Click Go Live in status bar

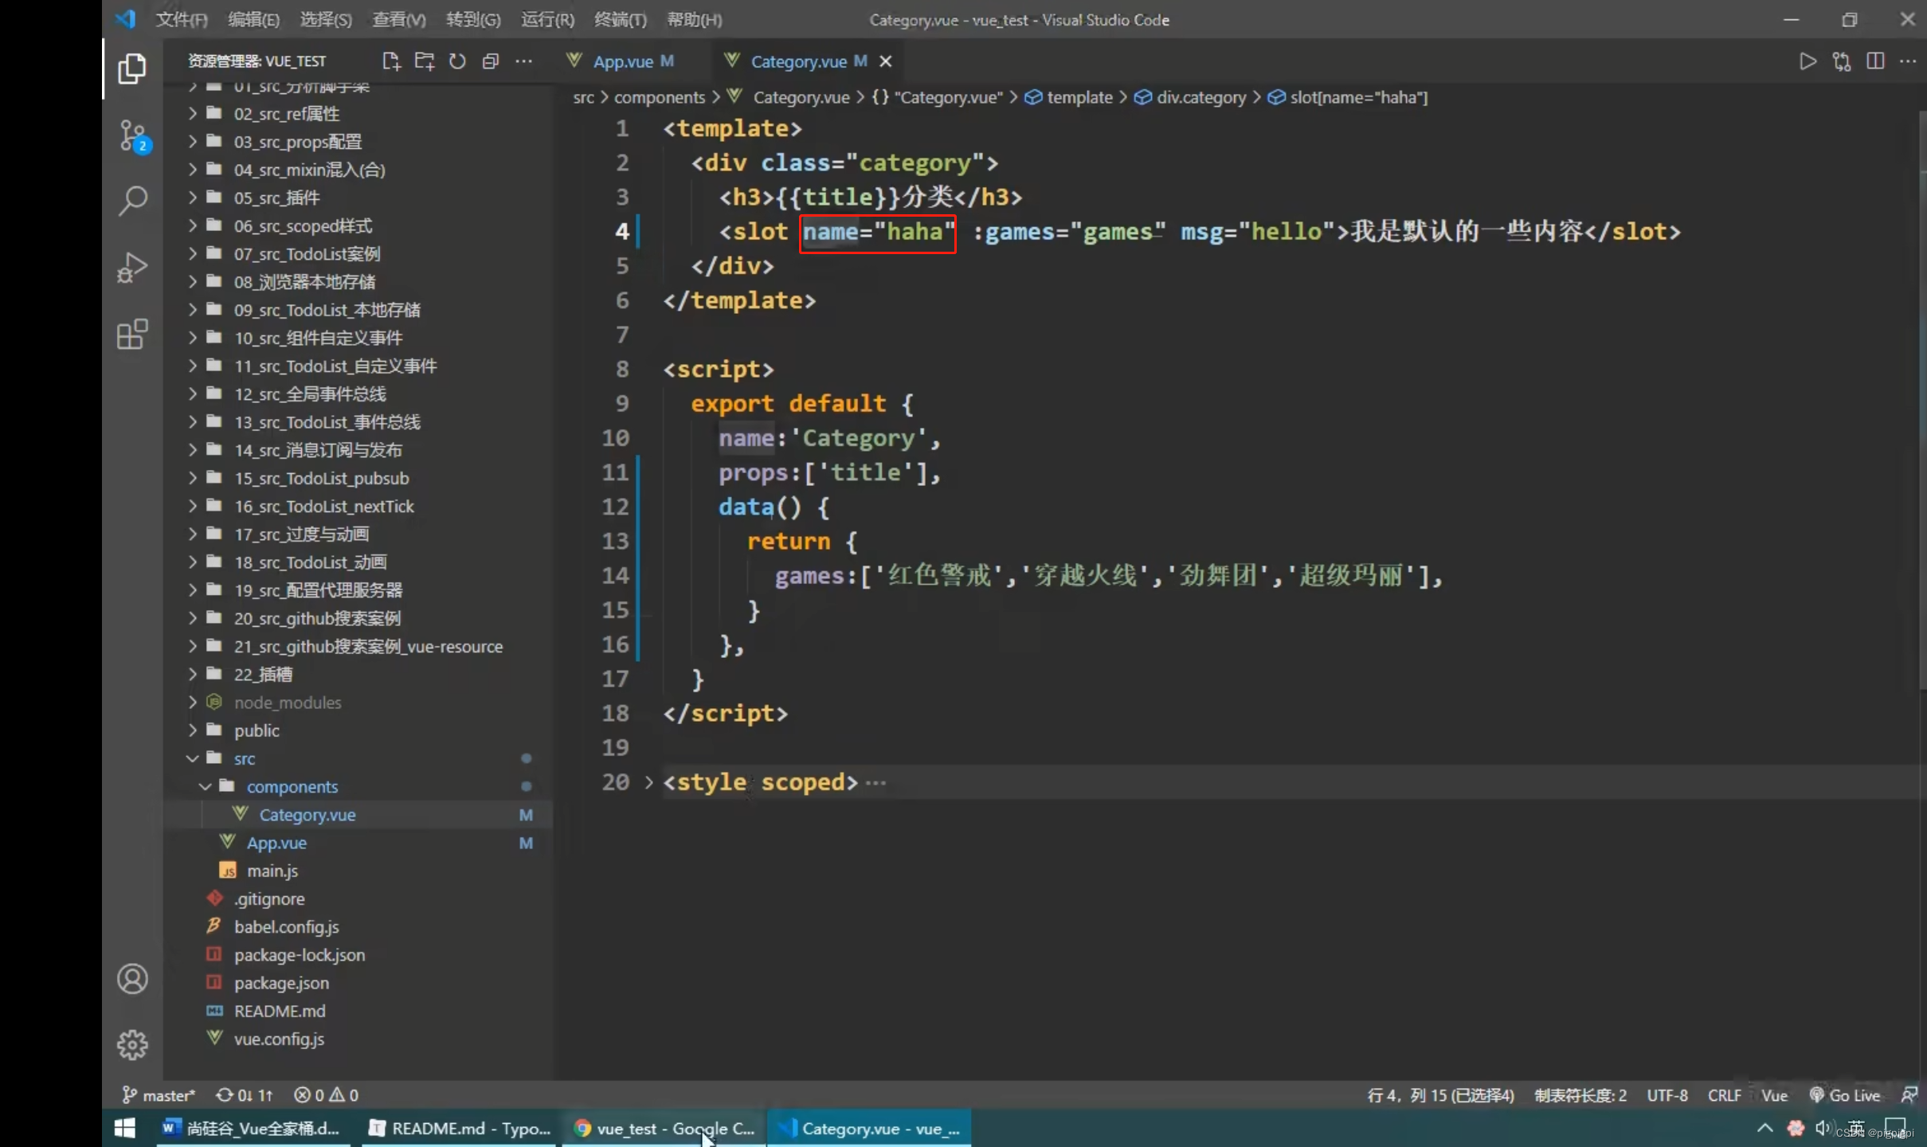pyautogui.click(x=1844, y=1095)
